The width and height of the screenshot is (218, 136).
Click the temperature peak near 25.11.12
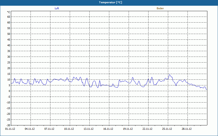[x=169, y=75]
